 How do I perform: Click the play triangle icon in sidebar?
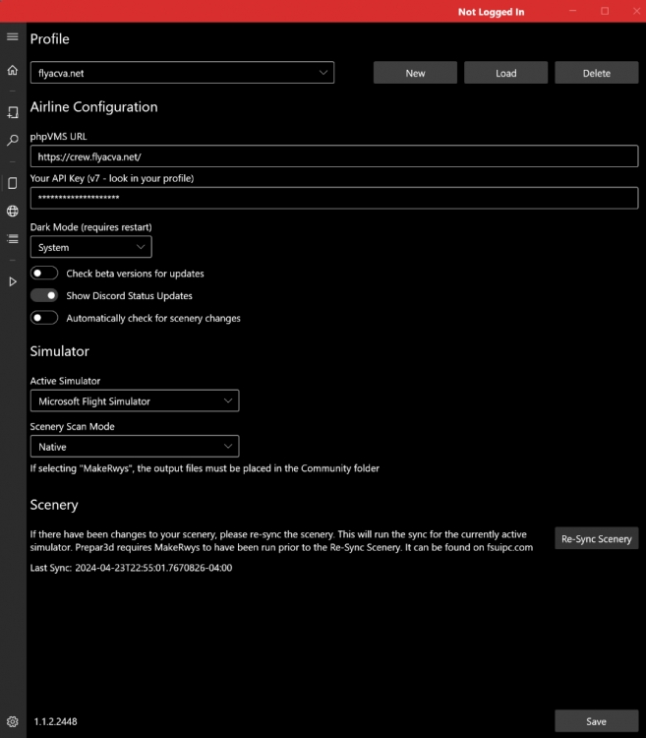13,281
